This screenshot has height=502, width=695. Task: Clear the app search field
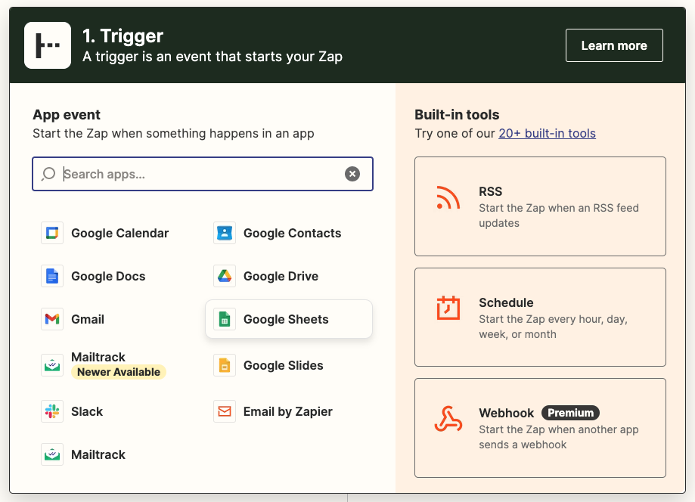click(x=352, y=174)
